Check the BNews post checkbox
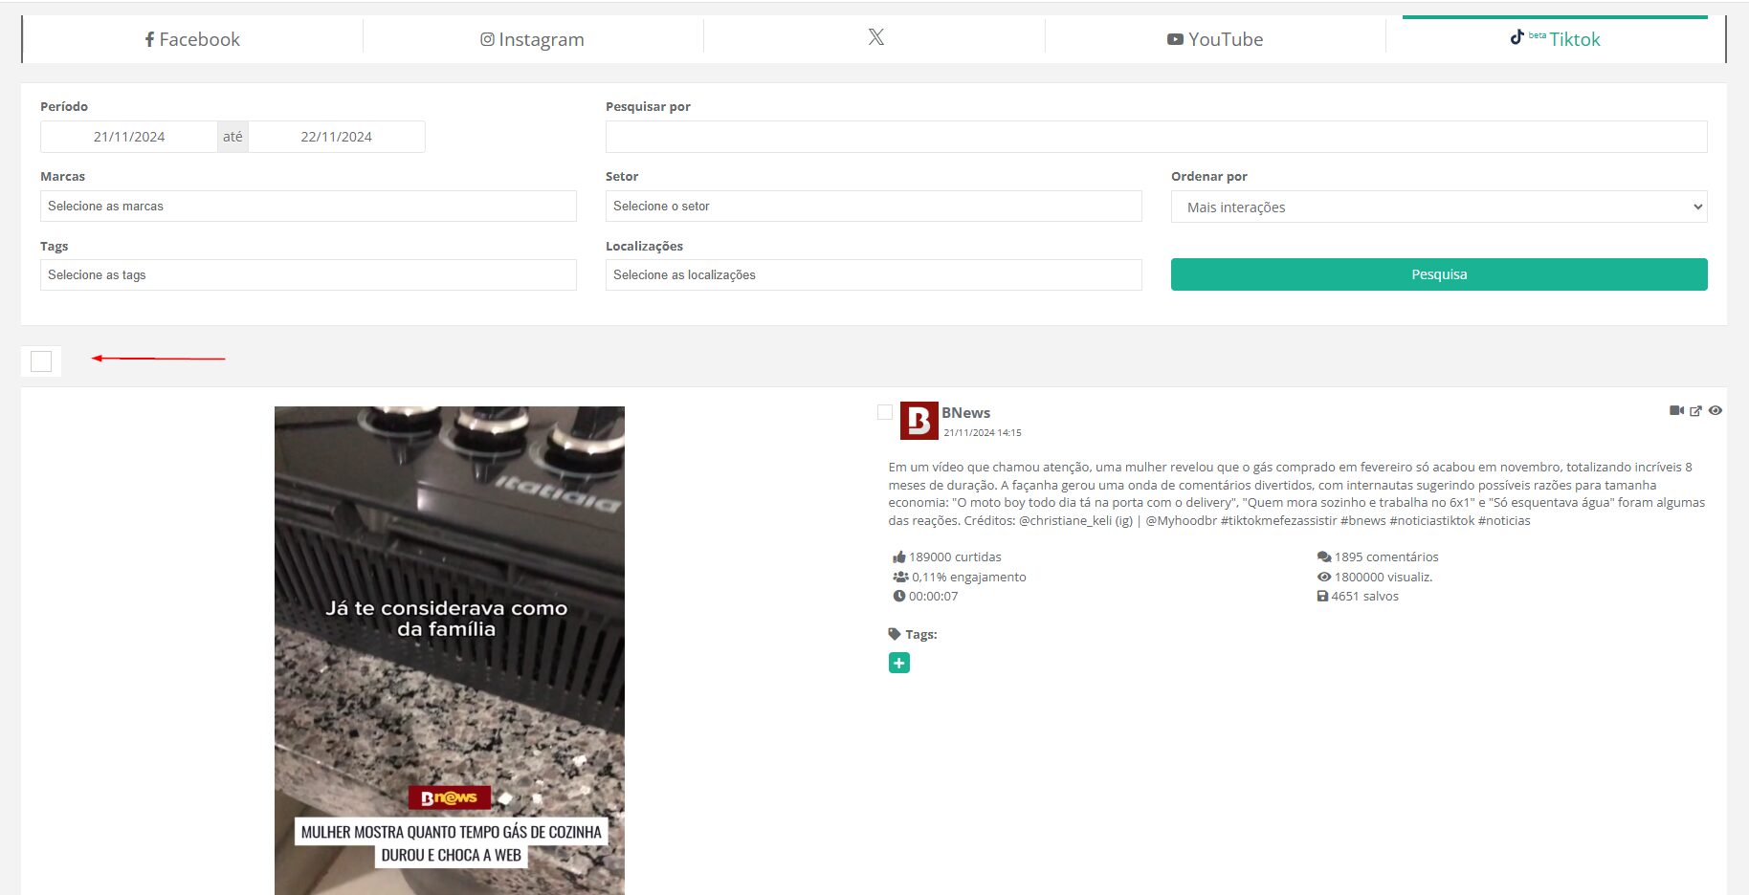The width and height of the screenshot is (1749, 895). (885, 412)
